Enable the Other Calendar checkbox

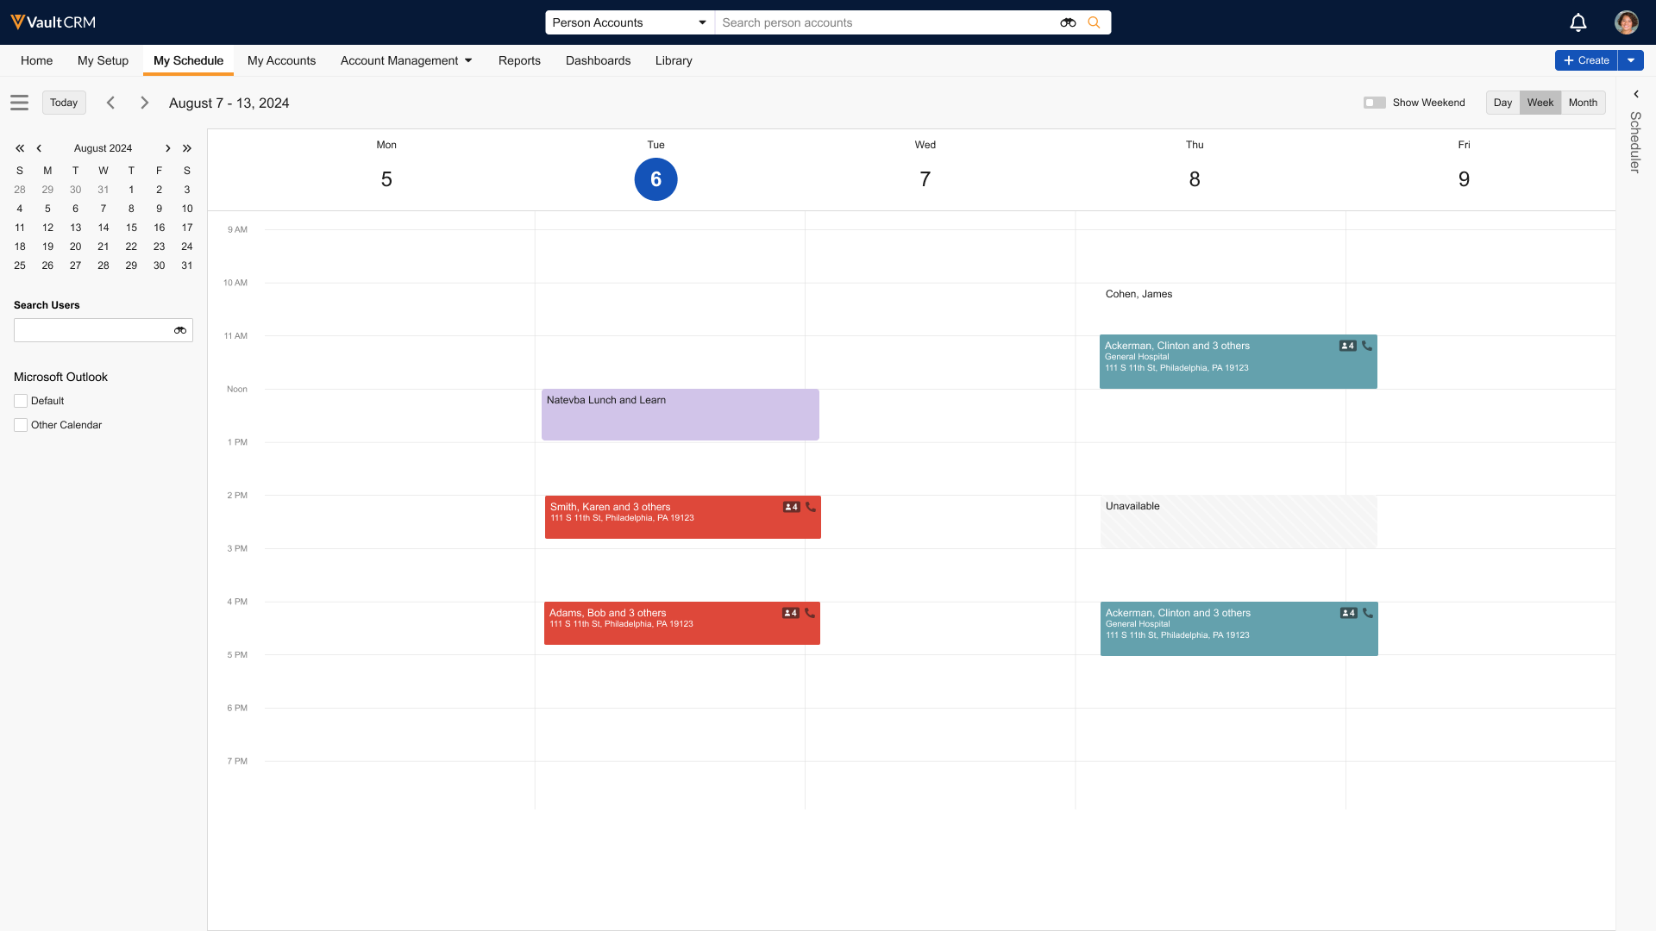point(21,425)
